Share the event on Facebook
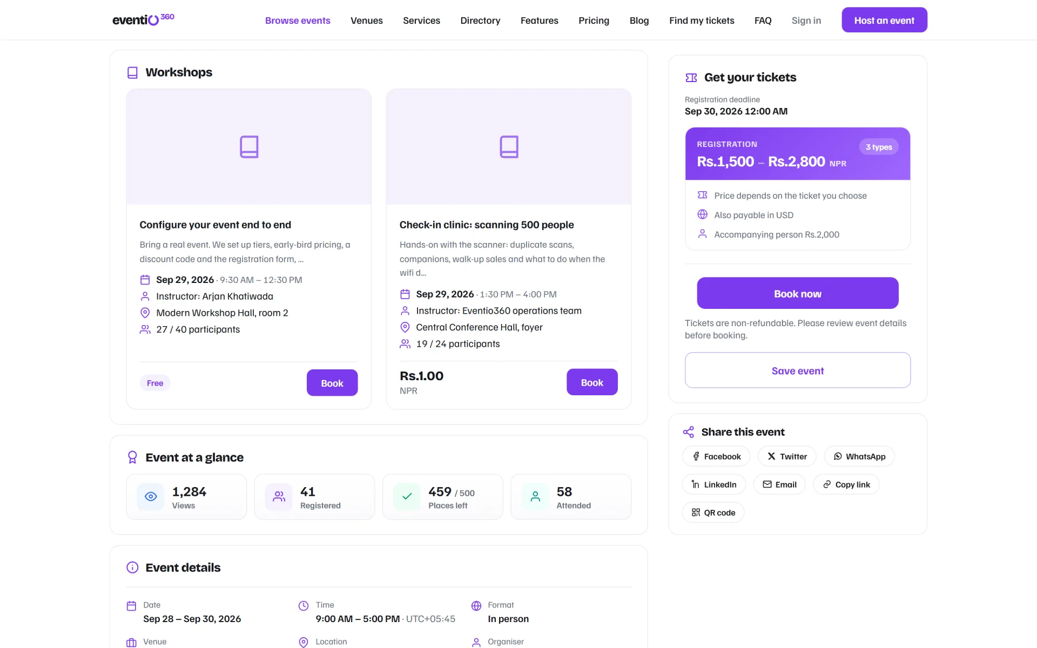The image size is (1037, 648). point(716,456)
